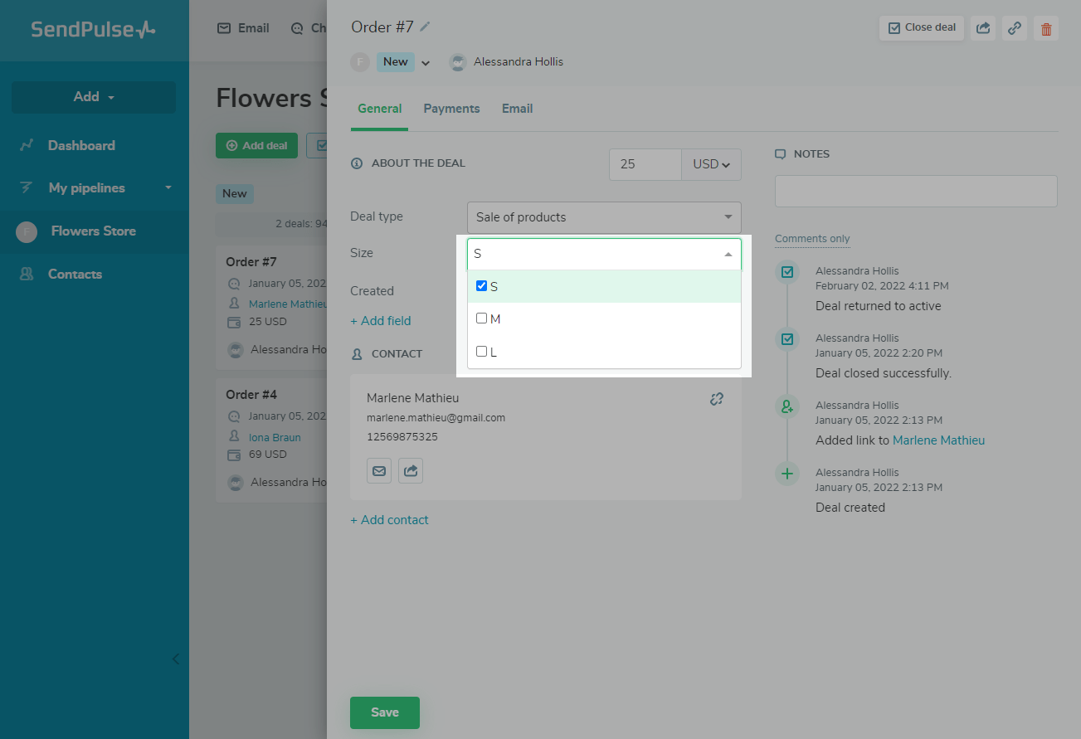Check the M size option
The image size is (1081, 739).
click(x=482, y=318)
